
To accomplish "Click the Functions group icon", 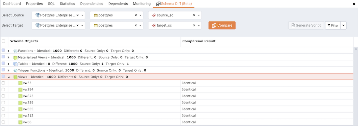I will pos(15,51).
